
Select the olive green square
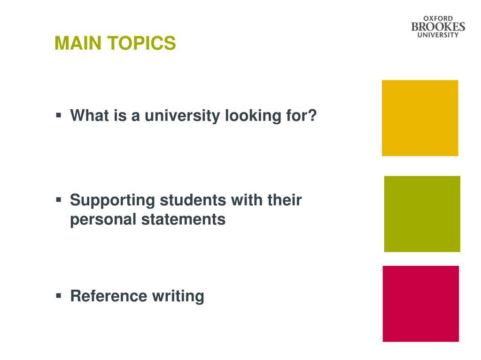(422, 214)
